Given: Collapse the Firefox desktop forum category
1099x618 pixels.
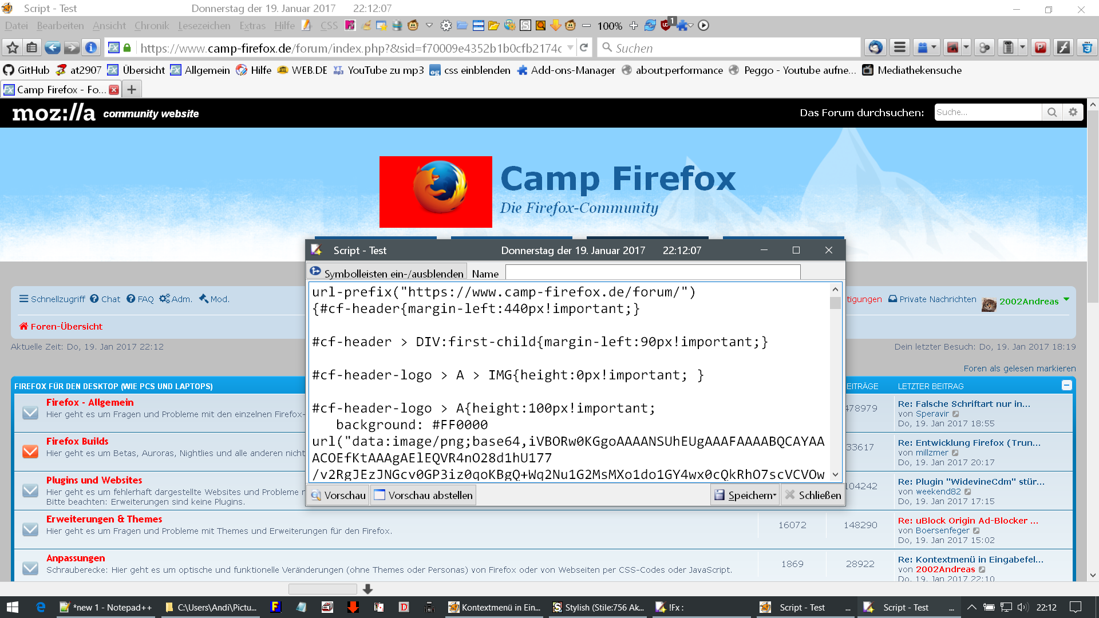Looking at the screenshot, I should coord(1066,386).
